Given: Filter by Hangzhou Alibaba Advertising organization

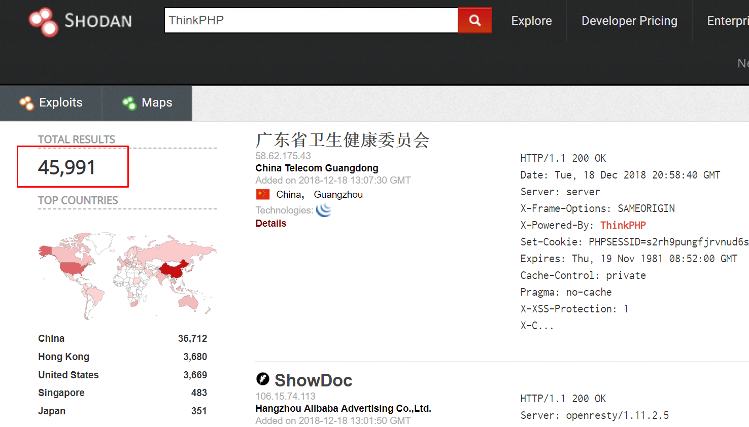Looking at the screenshot, I should 343,408.
